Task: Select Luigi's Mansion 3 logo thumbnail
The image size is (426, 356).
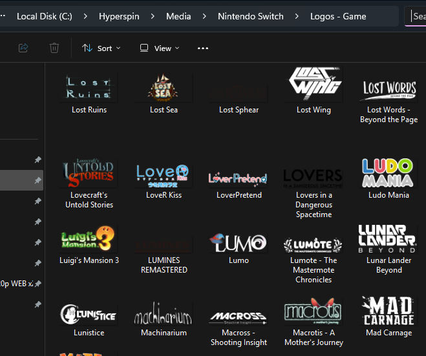Action: point(89,238)
